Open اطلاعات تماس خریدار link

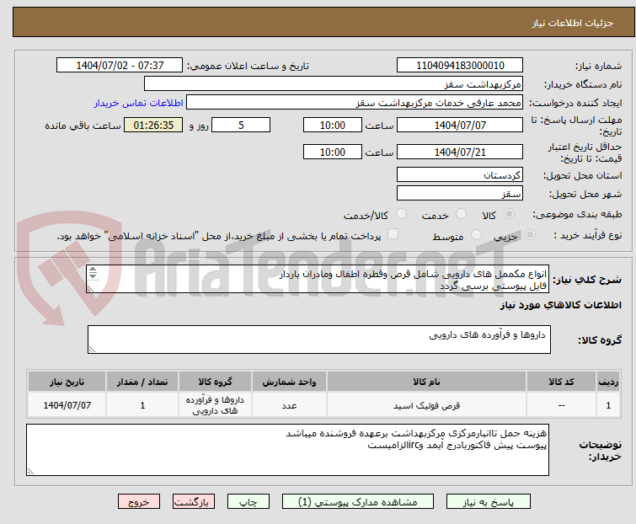(x=139, y=103)
